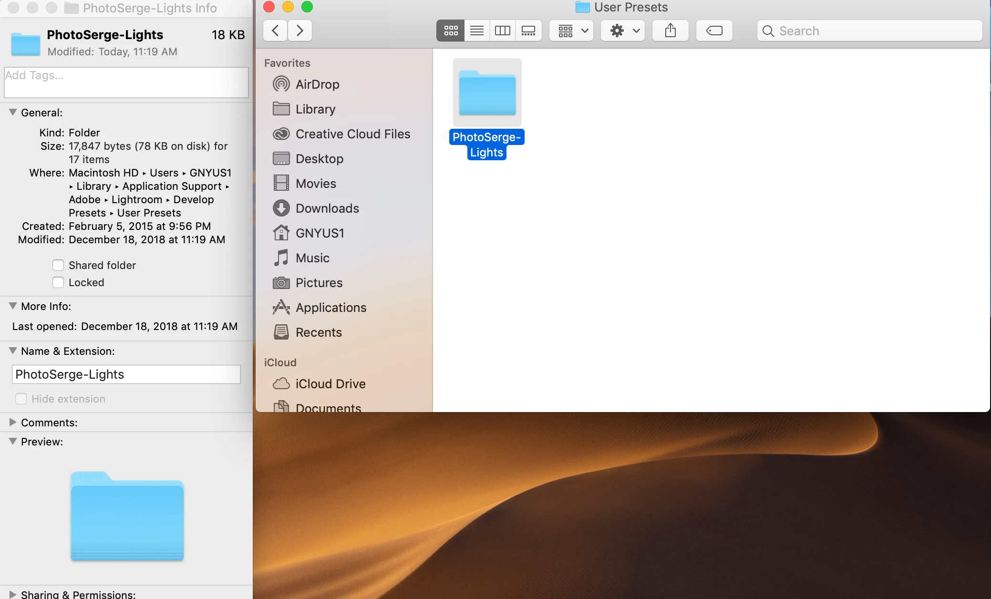Toggle the Hide extension checkbox
The width and height of the screenshot is (991, 599).
click(x=21, y=399)
